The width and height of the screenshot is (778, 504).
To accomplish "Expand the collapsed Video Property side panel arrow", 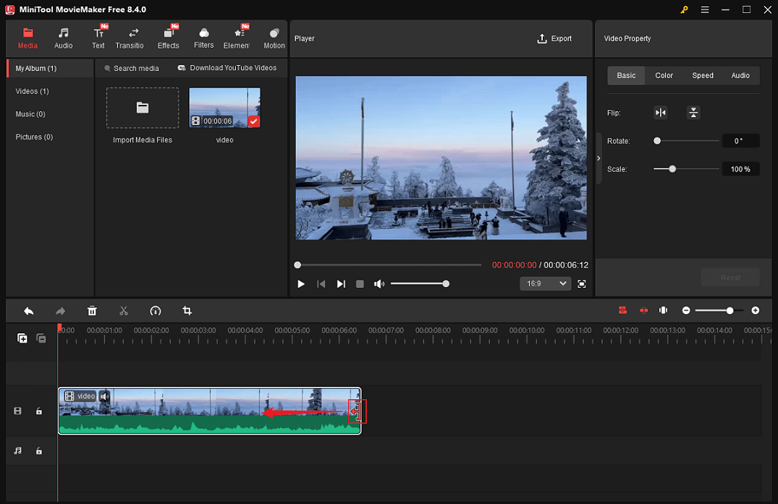I will (598, 158).
